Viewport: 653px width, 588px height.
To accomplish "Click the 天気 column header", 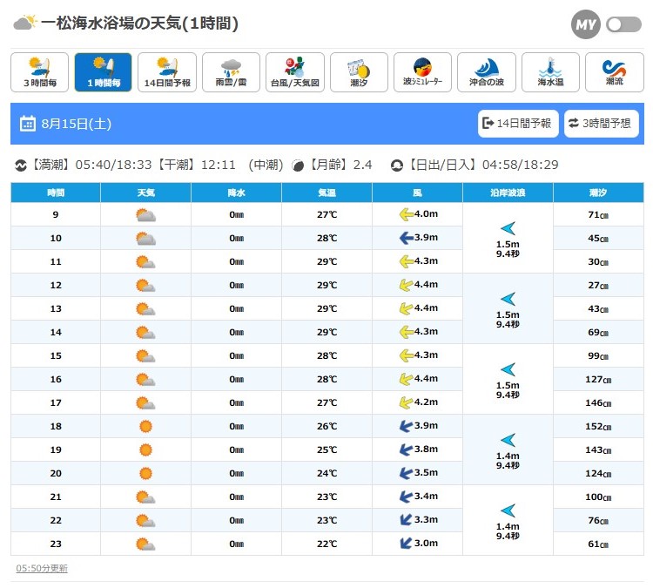I will [x=145, y=193].
